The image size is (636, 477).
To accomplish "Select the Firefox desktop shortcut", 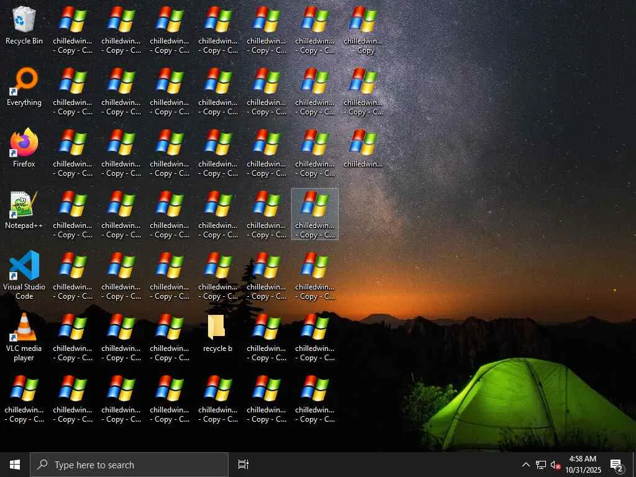I will [24, 148].
